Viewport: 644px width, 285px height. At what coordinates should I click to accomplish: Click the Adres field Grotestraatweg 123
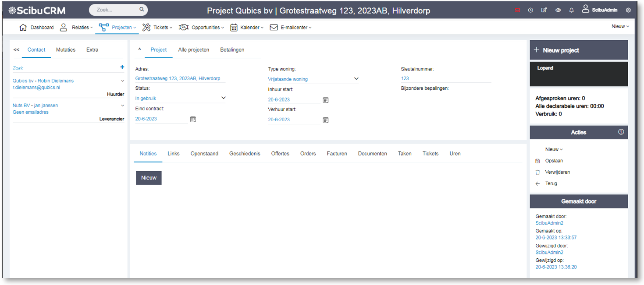(x=180, y=78)
